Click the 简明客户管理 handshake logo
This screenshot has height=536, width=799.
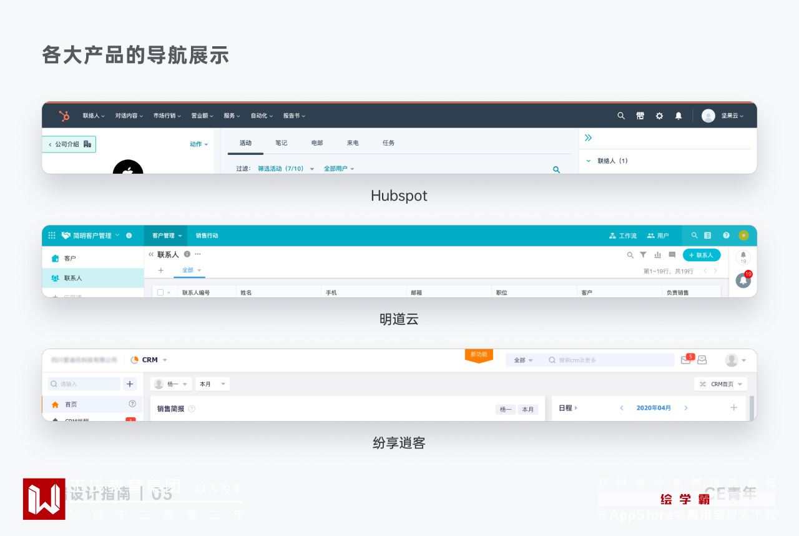coord(66,236)
